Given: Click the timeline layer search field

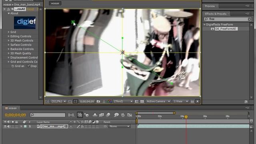Looking at the screenshot, I should point(48,115).
